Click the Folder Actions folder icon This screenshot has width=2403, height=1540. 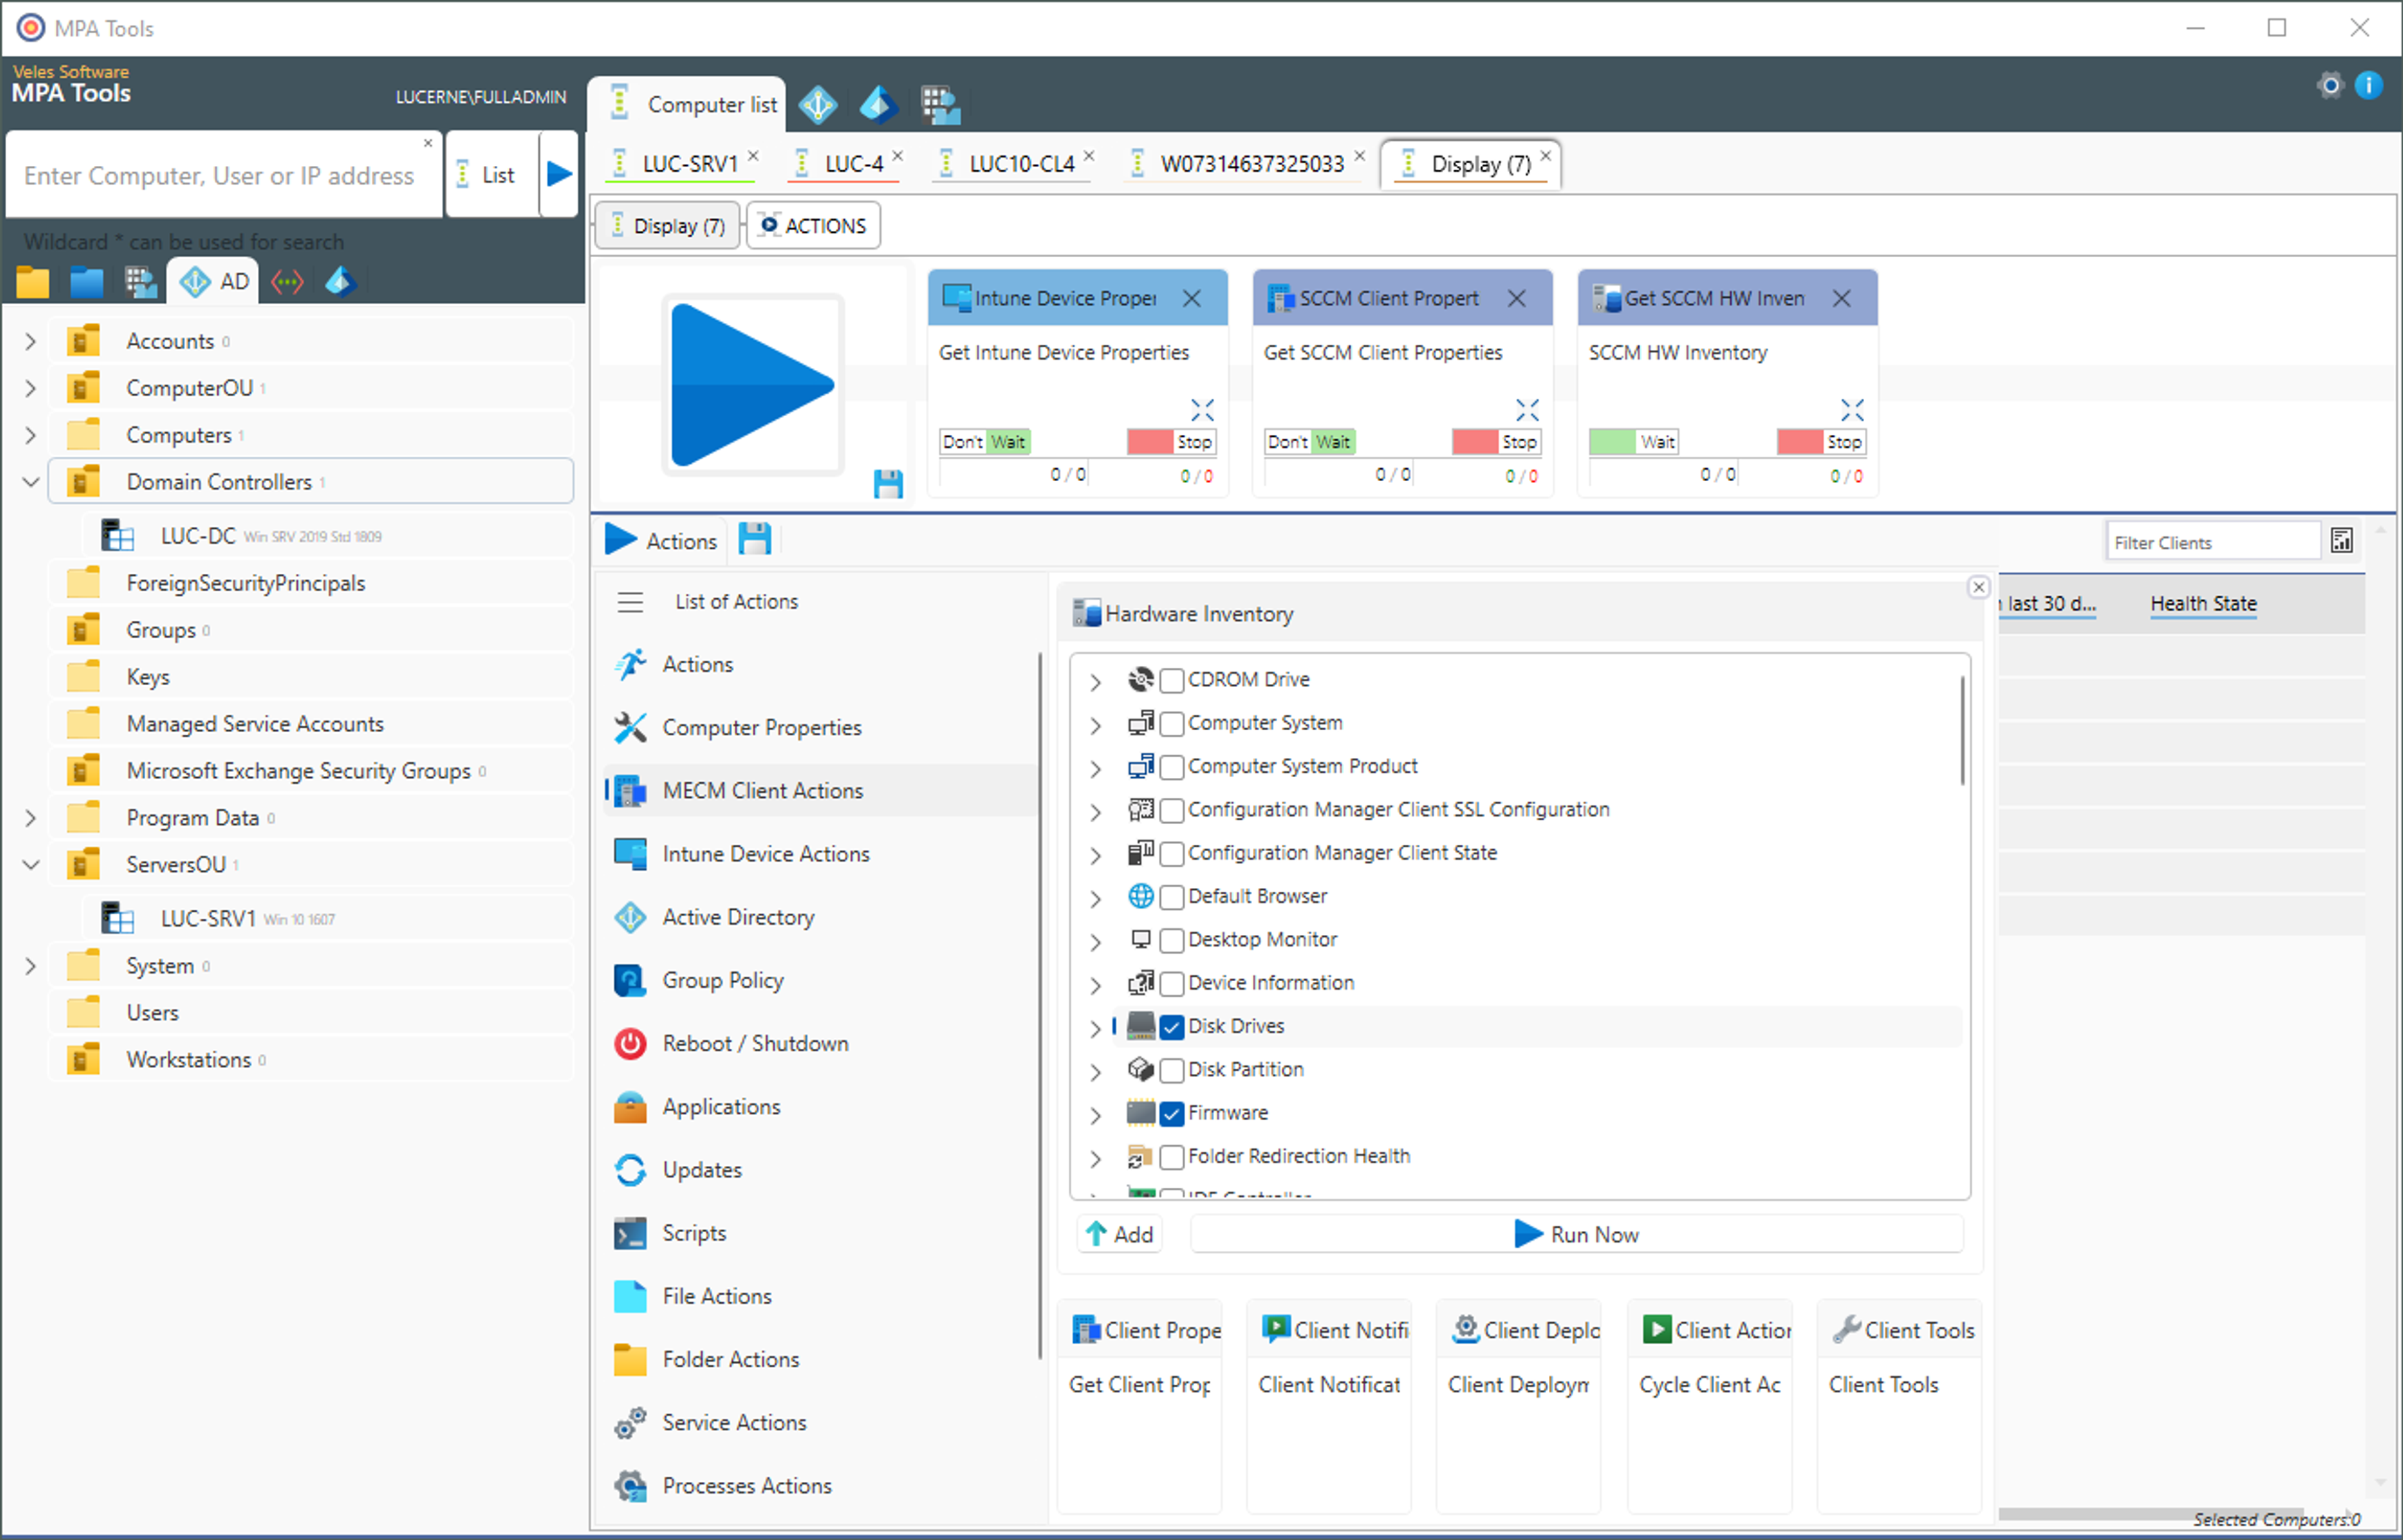pos(630,1359)
